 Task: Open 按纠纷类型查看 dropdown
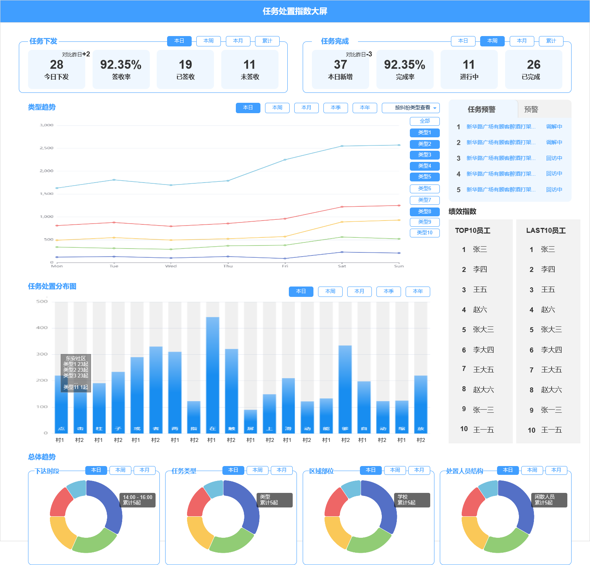point(411,108)
